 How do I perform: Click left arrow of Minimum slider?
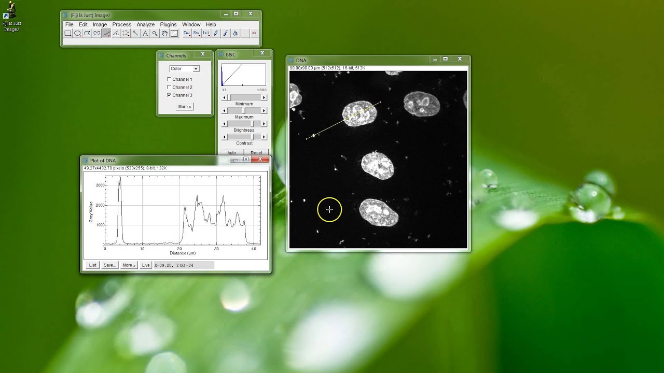pos(225,97)
